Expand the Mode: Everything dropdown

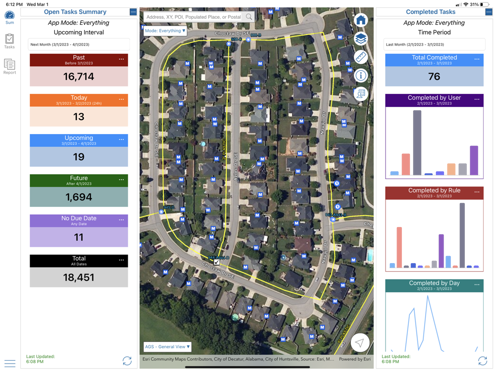(165, 31)
